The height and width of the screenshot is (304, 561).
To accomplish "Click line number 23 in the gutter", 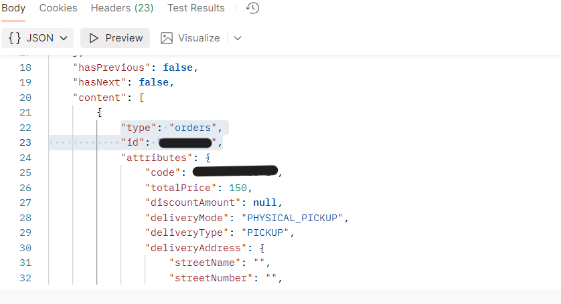I will tap(25, 142).
